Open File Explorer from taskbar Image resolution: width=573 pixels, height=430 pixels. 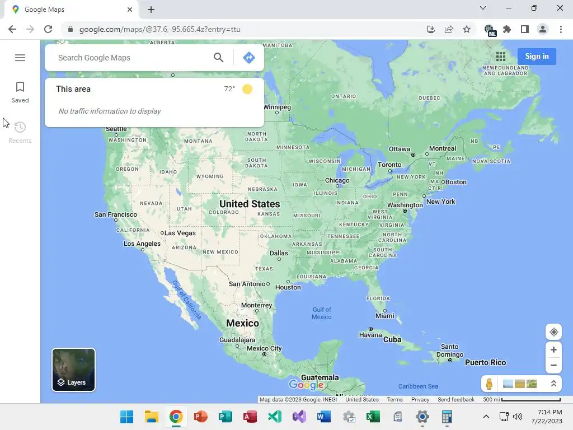(151, 417)
